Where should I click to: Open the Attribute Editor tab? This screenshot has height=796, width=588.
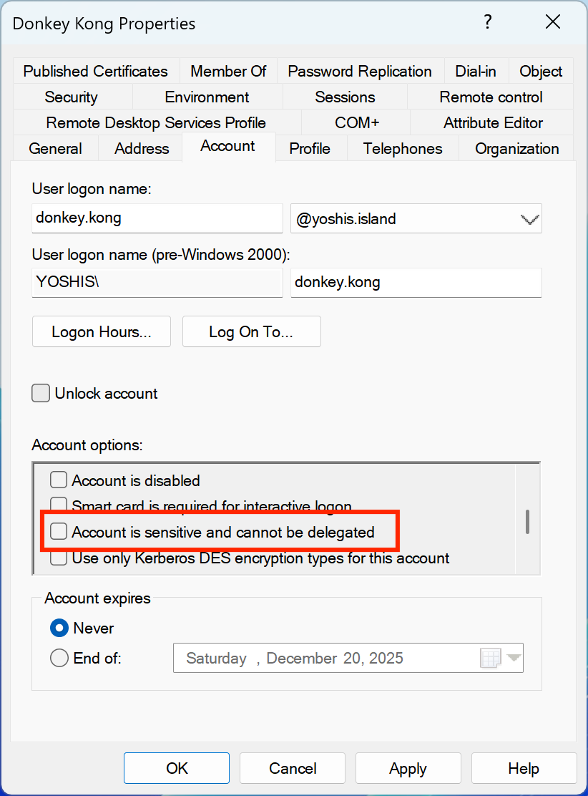point(493,123)
